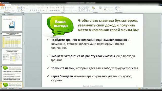Toggle Justify alignment in the Paragraph group
Viewport: 162px width, 91px height.
click(x=56, y=10)
